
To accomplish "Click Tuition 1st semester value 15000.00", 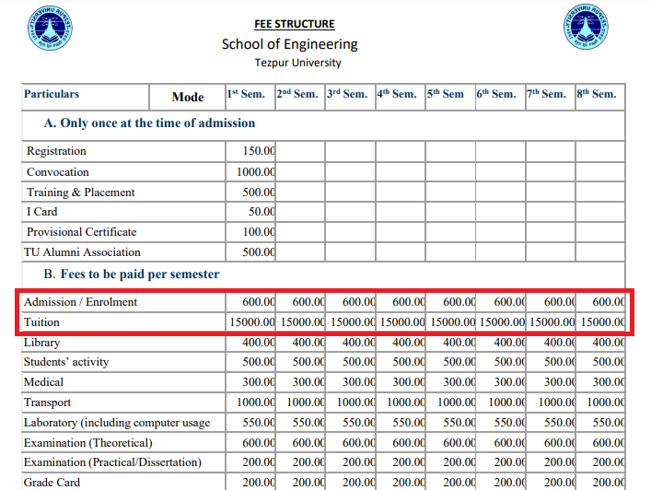I will (252, 322).
